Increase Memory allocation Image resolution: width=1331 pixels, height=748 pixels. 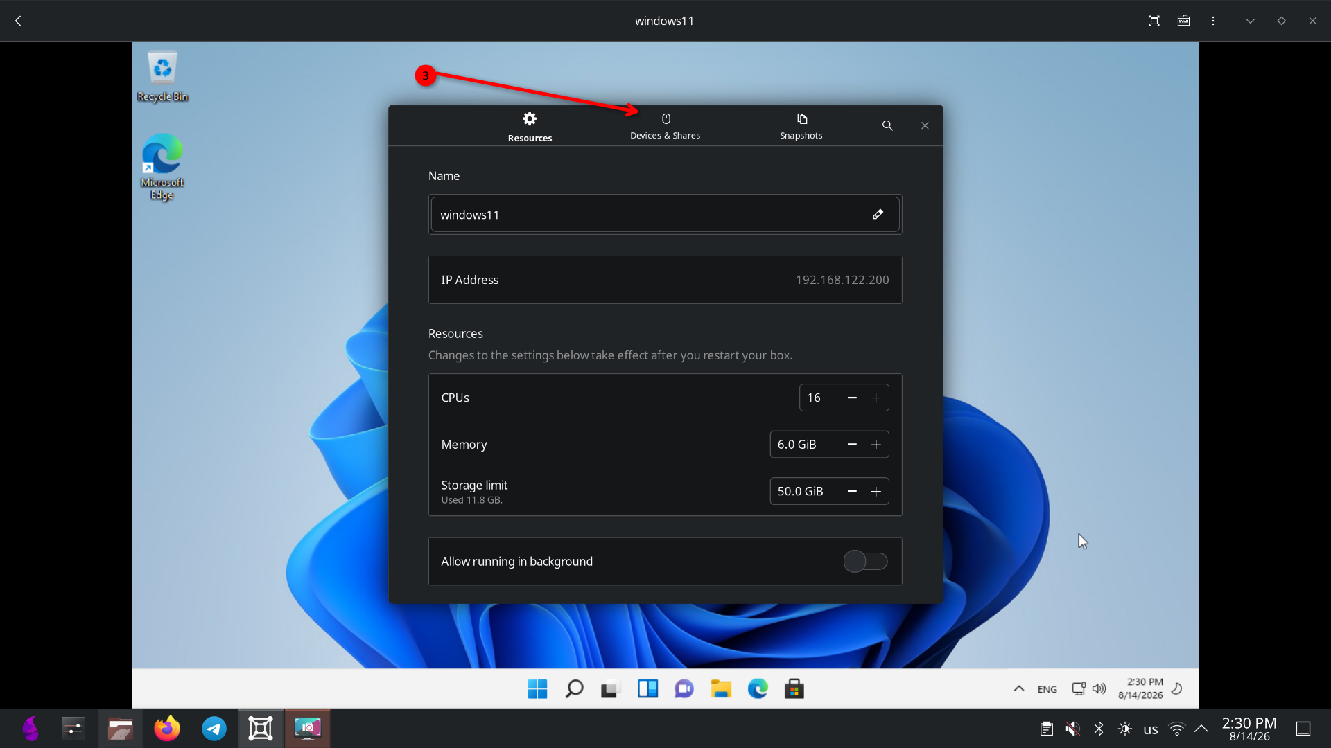click(x=876, y=445)
